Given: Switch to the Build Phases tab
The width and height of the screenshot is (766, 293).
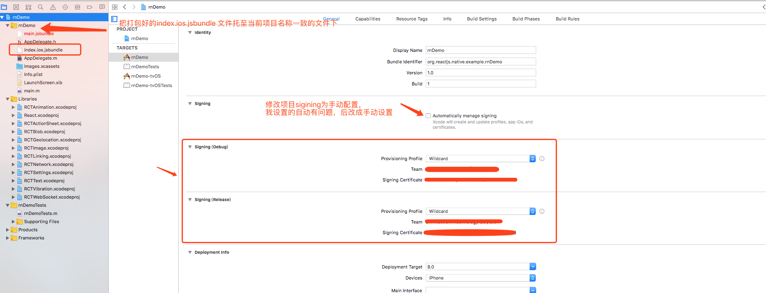Looking at the screenshot, I should point(526,19).
